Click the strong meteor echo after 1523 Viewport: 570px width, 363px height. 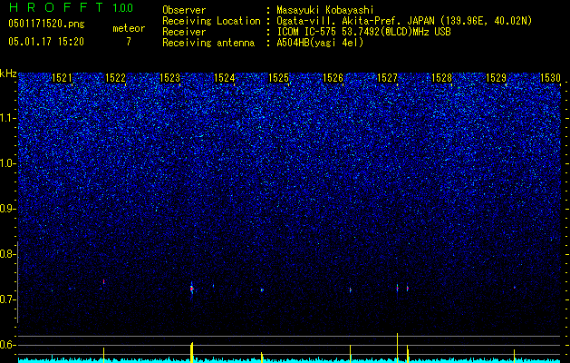tap(191, 289)
